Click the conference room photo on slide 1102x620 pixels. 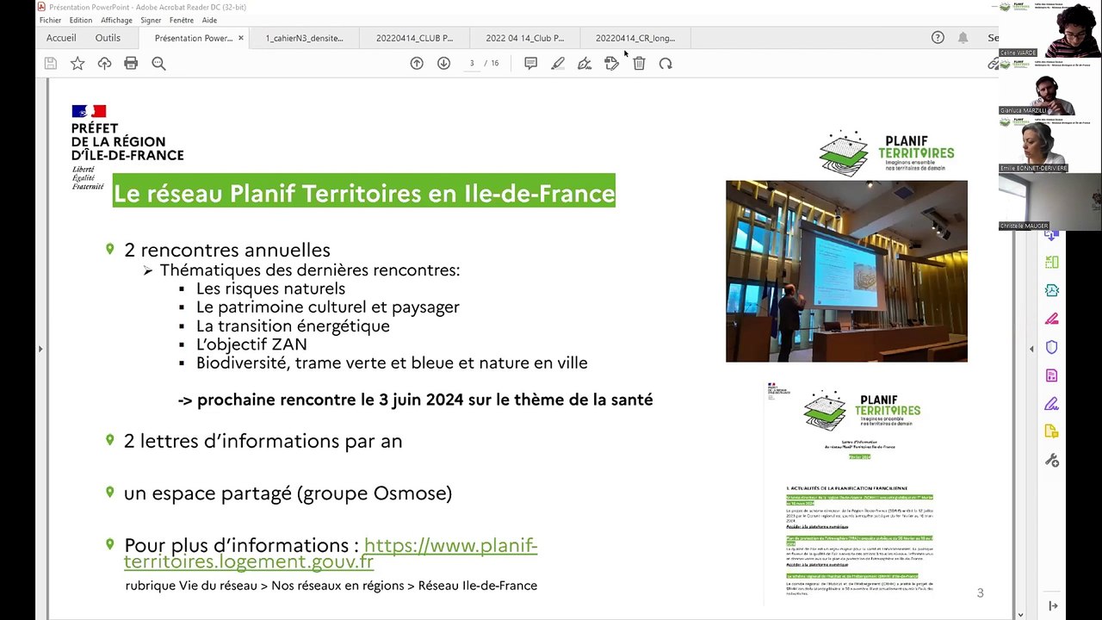[846, 271]
